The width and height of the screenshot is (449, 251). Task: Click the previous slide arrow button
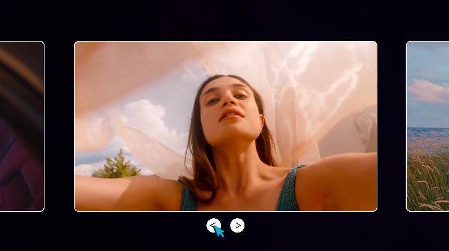pyautogui.click(x=213, y=226)
